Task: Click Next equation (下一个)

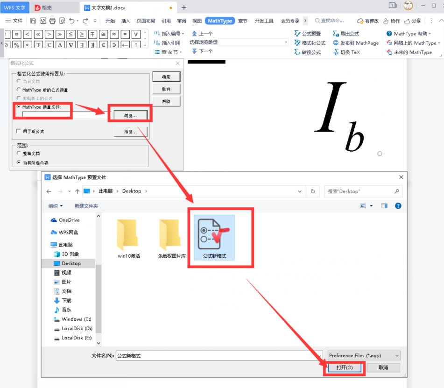Action: (202, 51)
